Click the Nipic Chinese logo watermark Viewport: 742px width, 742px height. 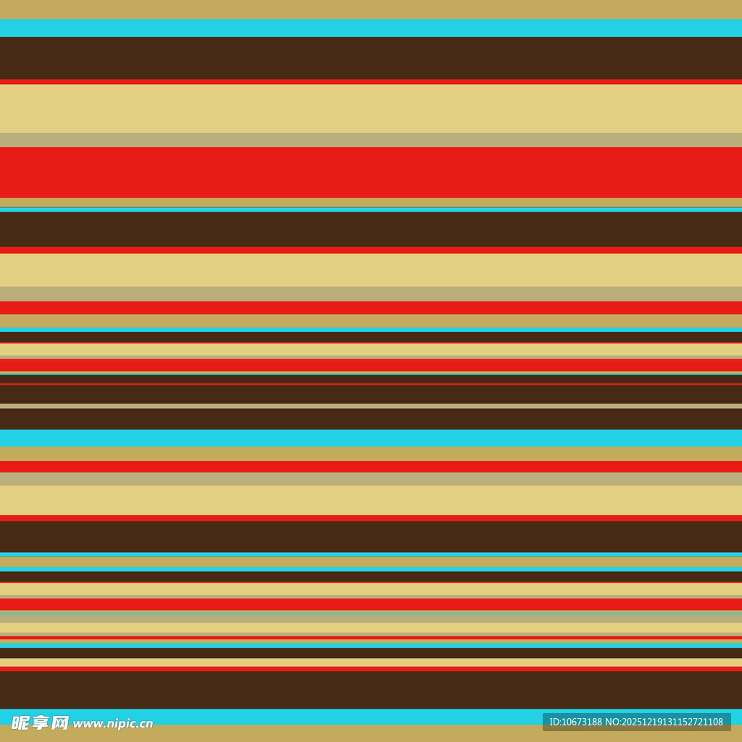pos(40,722)
